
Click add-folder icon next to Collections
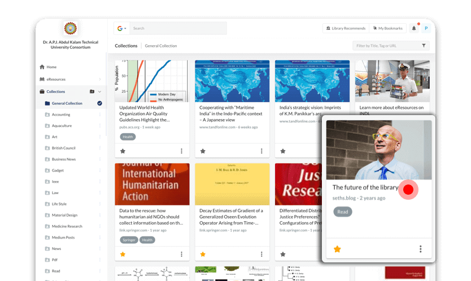[x=92, y=91]
